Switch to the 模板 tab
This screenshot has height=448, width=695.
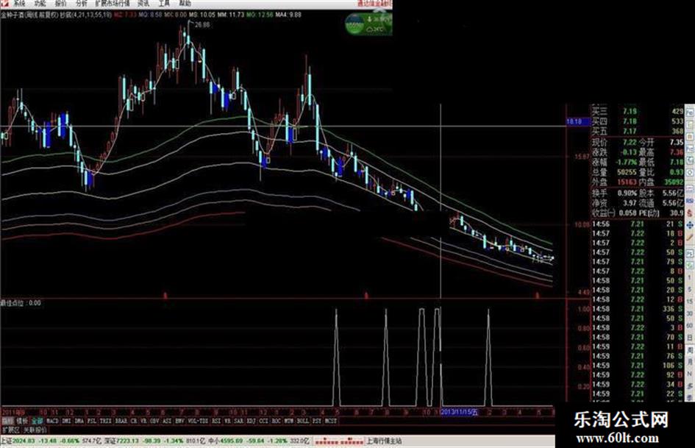point(22,421)
